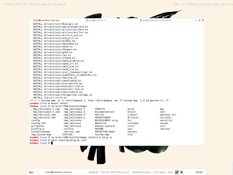Click the Orbital now-playing text on the desktop

pos(34,4)
